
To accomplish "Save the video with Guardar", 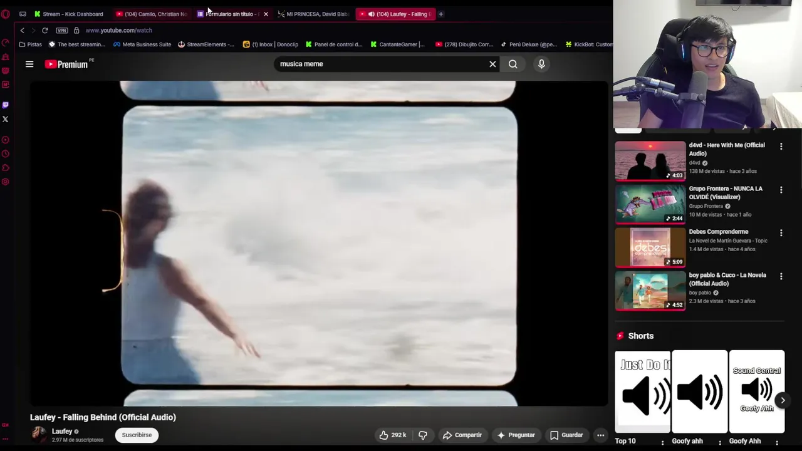I will pos(566,435).
